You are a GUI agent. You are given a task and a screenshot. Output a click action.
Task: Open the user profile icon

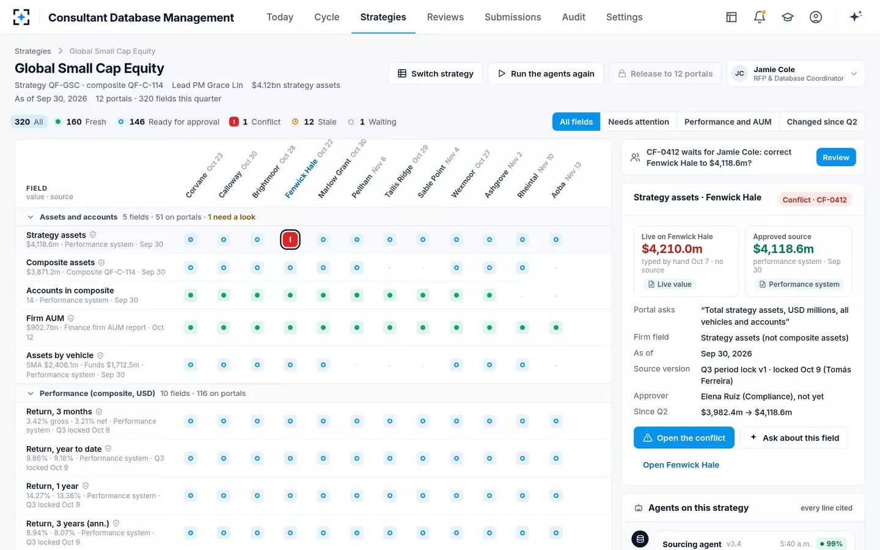point(816,17)
